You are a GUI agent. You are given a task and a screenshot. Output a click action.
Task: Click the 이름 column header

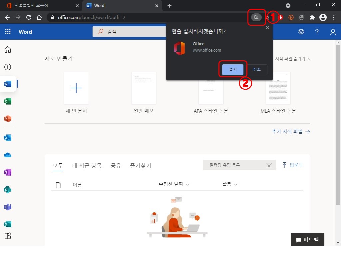[77, 185]
